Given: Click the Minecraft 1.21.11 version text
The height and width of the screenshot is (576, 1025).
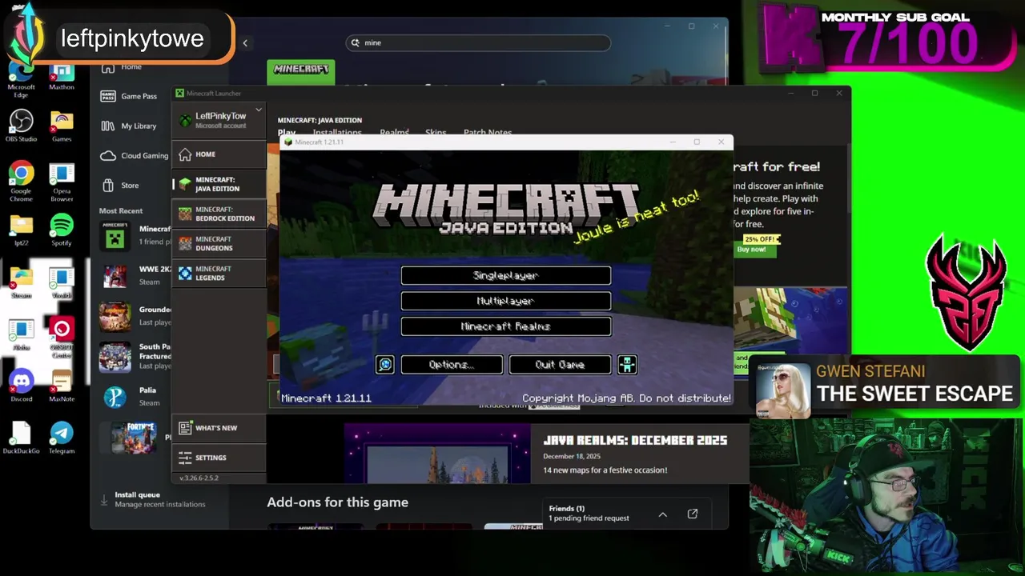Looking at the screenshot, I should coord(326,398).
